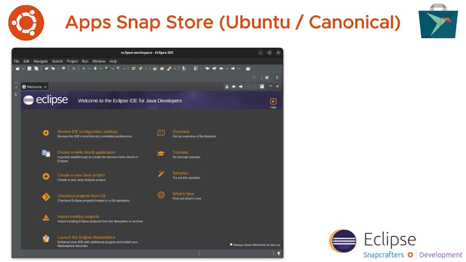Screen dimensions: 466x262
Task: Click the Forward navigation arrow in main toolbar
Action: pos(233,69)
